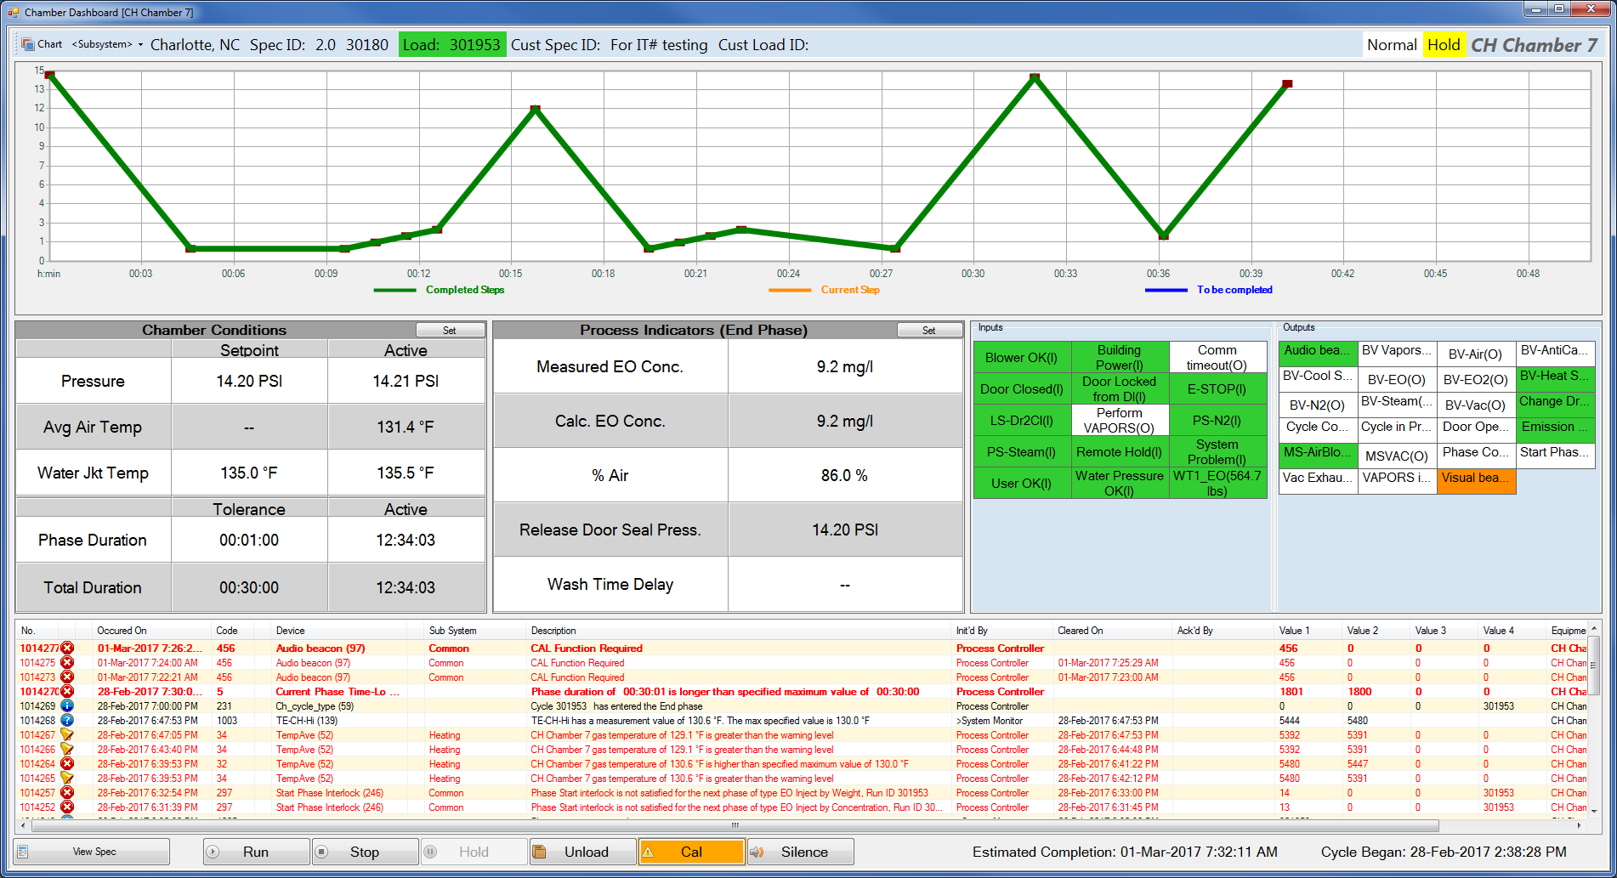This screenshot has width=1617, height=878.
Task: Click Set in the Process Indicators header
Action: pyautogui.click(x=929, y=330)
